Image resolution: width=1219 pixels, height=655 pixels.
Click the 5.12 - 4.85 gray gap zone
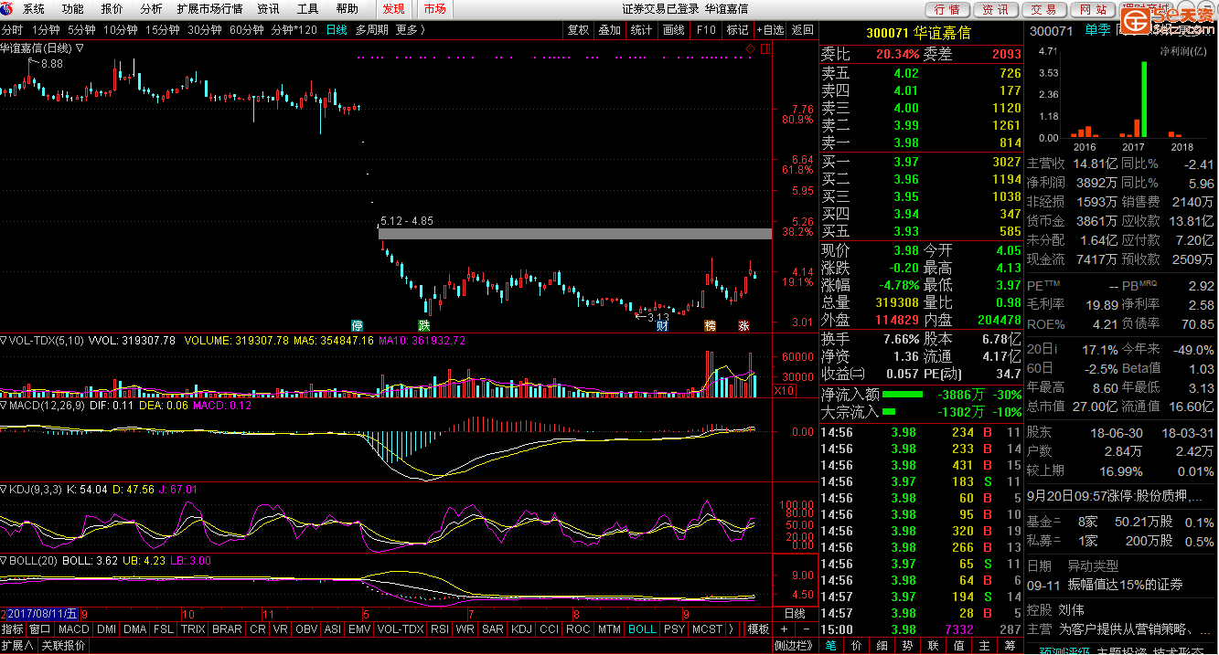[x=574, y=234]
